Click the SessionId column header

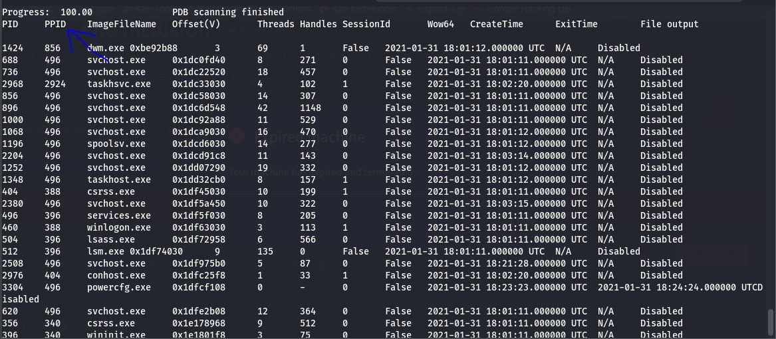point(366,24)
